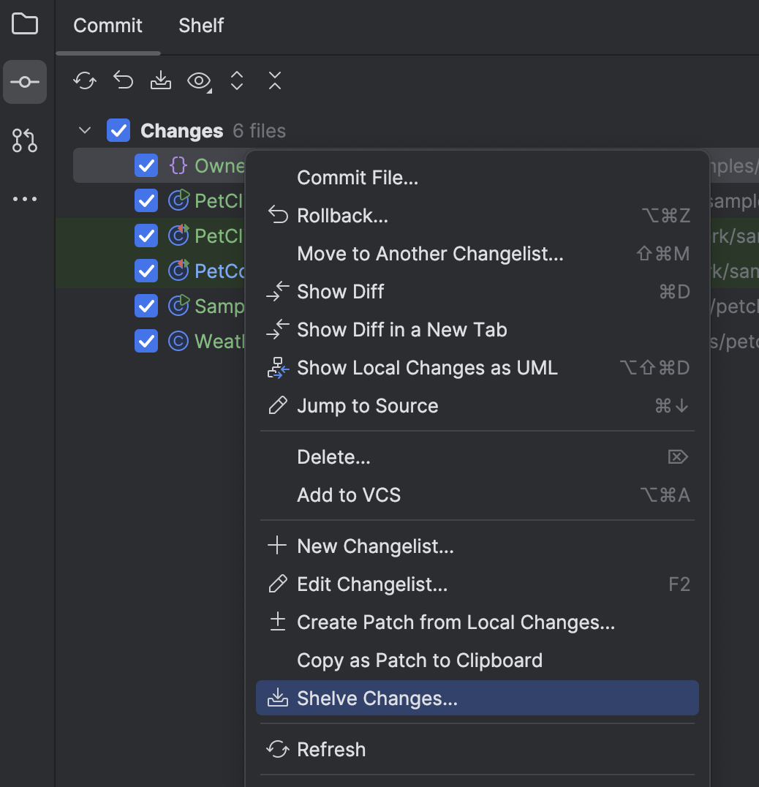Image resolution: width=759 pixels, height=787 pixels.
Task: Uncheck the Sample file checkbox
Action: [146, 306]
